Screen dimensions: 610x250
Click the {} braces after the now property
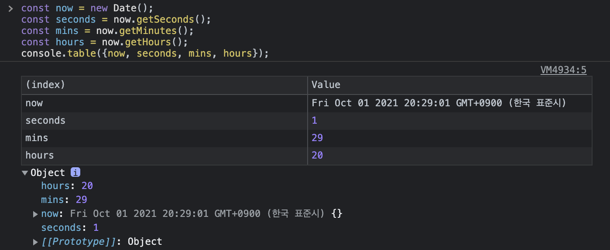click(x=337, y=214)
